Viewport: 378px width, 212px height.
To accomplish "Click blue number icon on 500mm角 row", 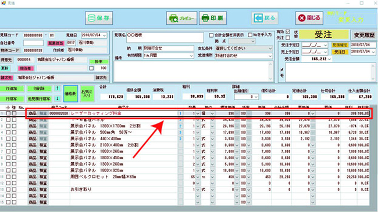I will click(x=180, y=132).
